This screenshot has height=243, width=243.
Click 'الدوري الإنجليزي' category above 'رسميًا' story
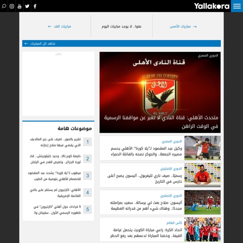pos(171,168)
